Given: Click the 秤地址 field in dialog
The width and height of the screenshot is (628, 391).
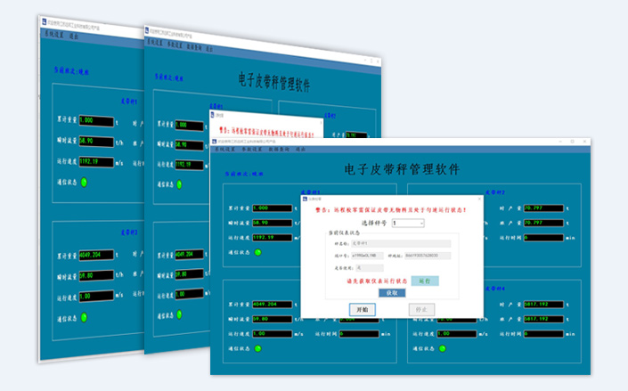Looking at the screenshot, I should [x=428, y=256].
